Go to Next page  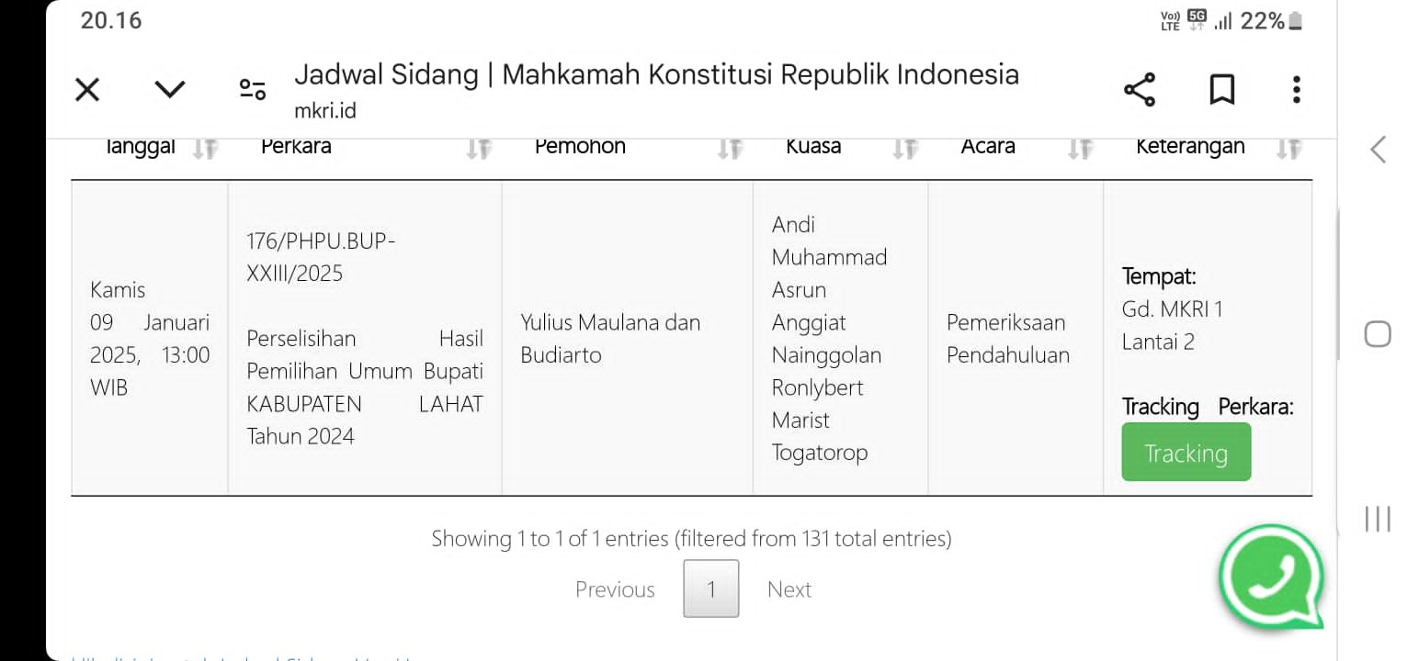(x=789, y=589)
